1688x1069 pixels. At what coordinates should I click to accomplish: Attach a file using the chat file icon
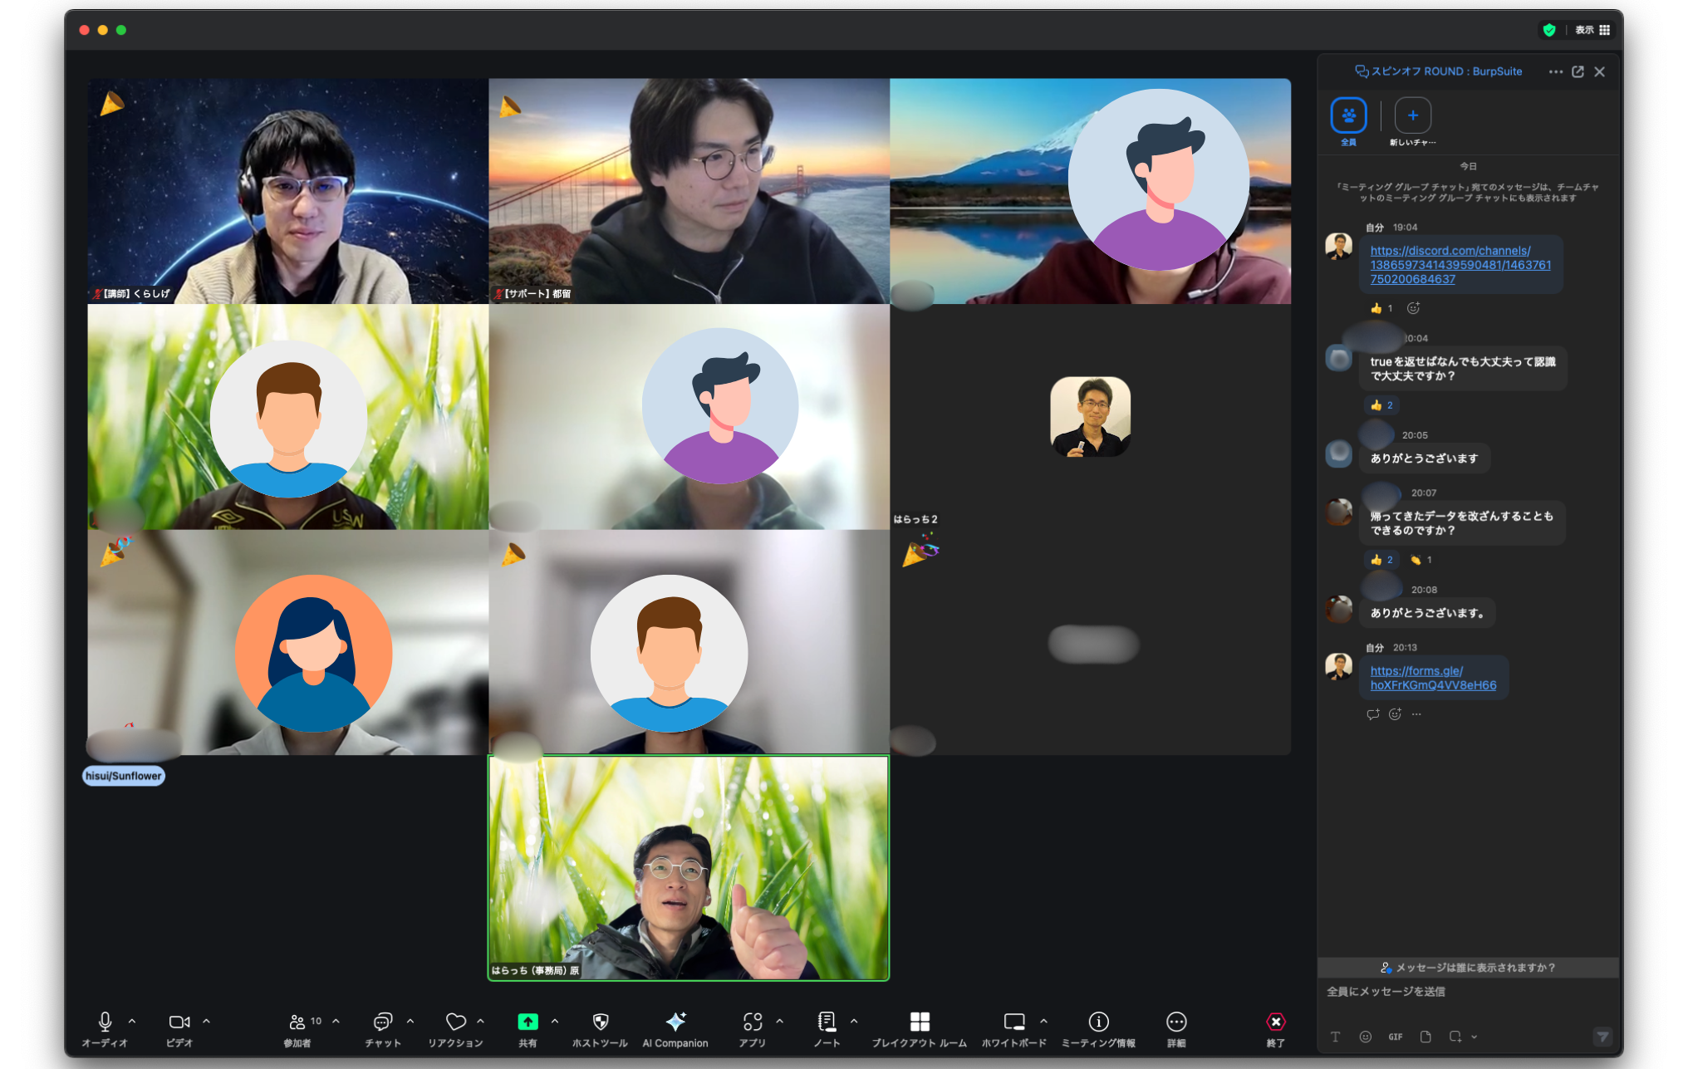1425,1037
